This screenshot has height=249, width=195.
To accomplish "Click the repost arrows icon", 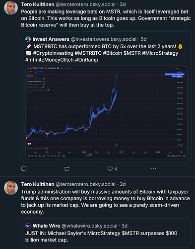I will (67, 169).
